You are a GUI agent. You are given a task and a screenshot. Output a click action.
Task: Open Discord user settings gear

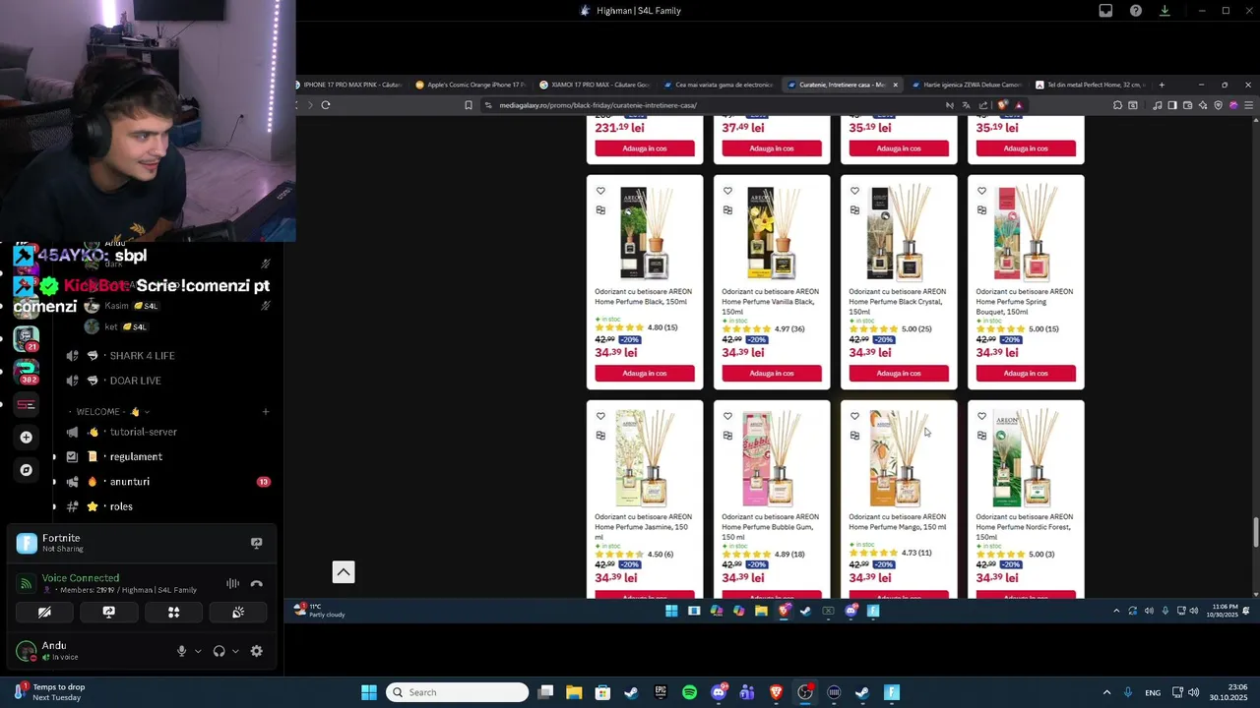pyautogui.click(x=257, y=651)
